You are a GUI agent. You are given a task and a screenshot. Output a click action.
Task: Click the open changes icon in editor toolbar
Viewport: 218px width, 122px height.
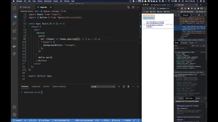click(128, 7)
